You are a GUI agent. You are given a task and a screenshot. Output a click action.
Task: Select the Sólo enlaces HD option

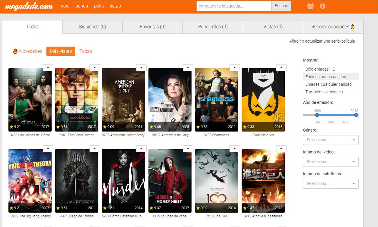pyautogui.click(x=331, y=69)
